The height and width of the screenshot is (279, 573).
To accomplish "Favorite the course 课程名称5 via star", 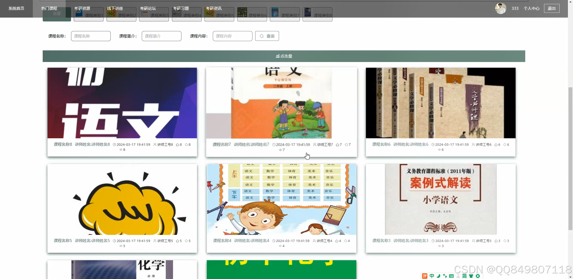I will [186, 241].
